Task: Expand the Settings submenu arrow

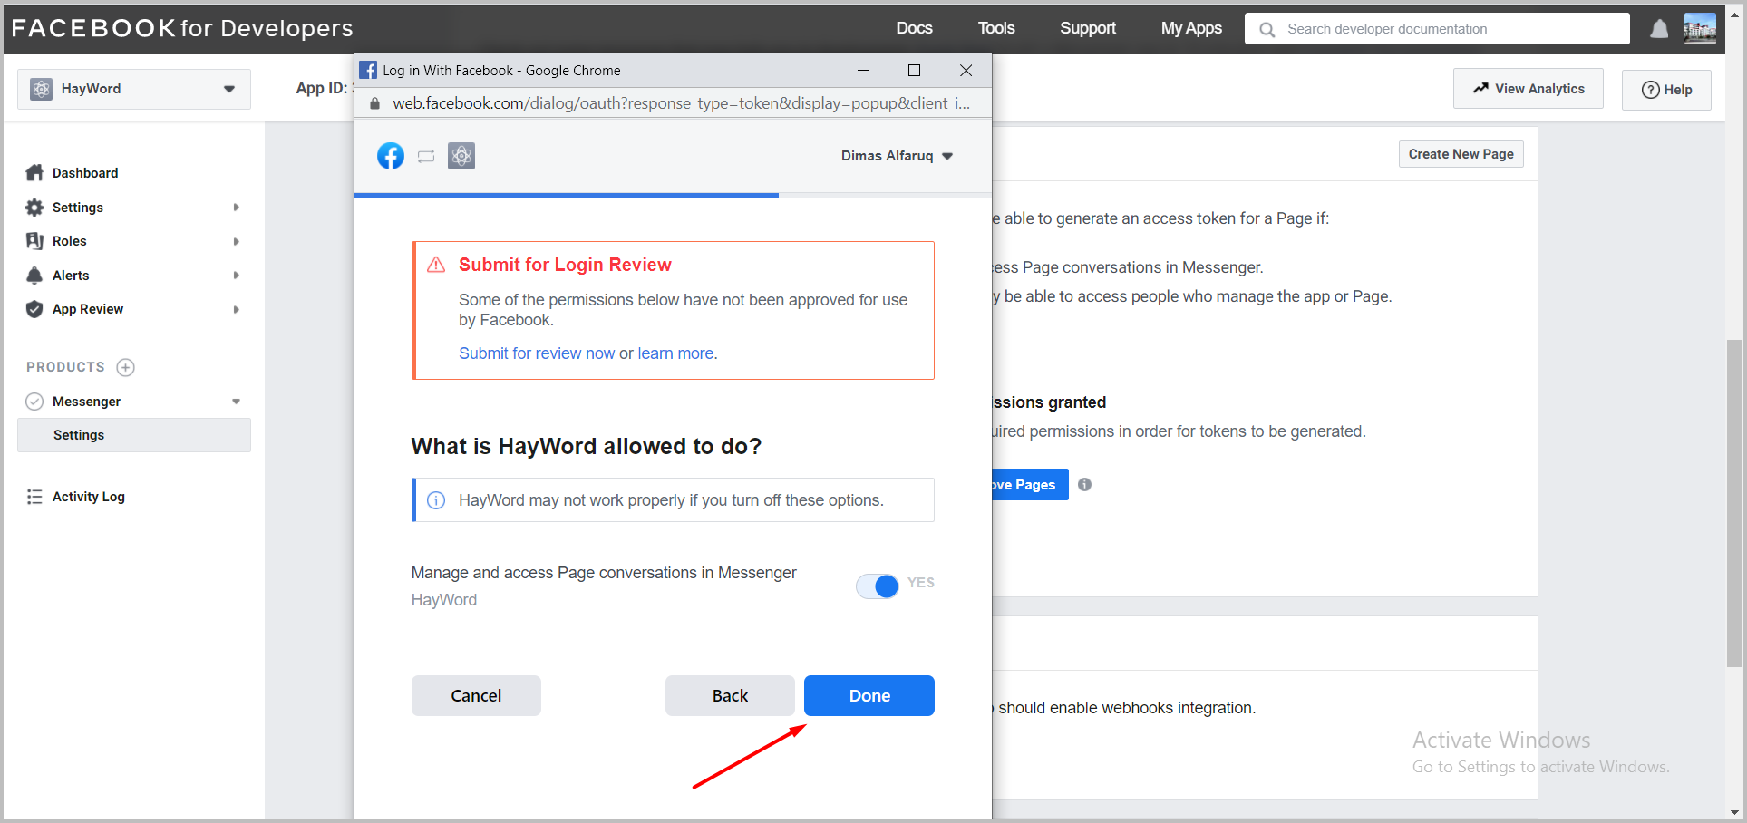Action: [237, 208]
